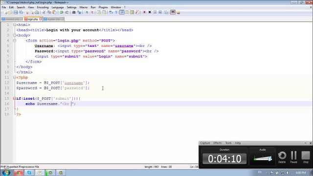Toggle Show All Characters pilcrow icon
Viewport: 313px width, 176px height.
pos(116,12)
